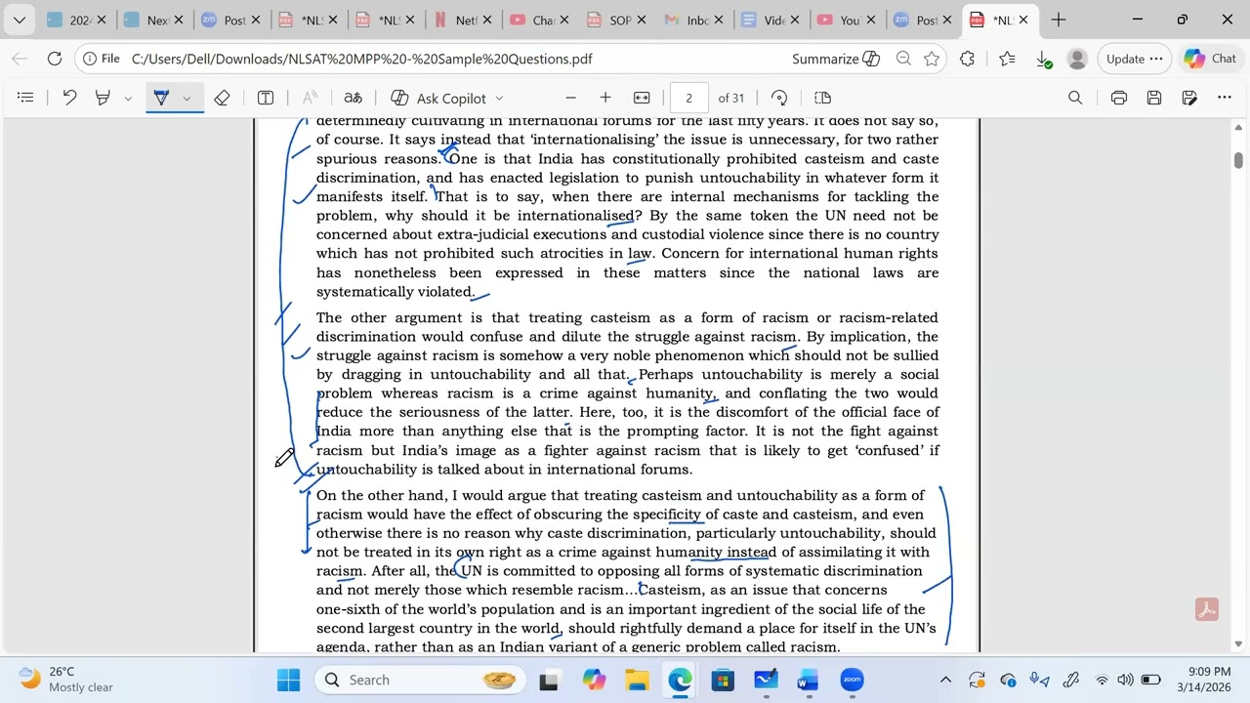Image resolution: width=1250 pixels, height=703 pixels.
Task: Open the Translate tool
Action: click(x=353, y=98)
